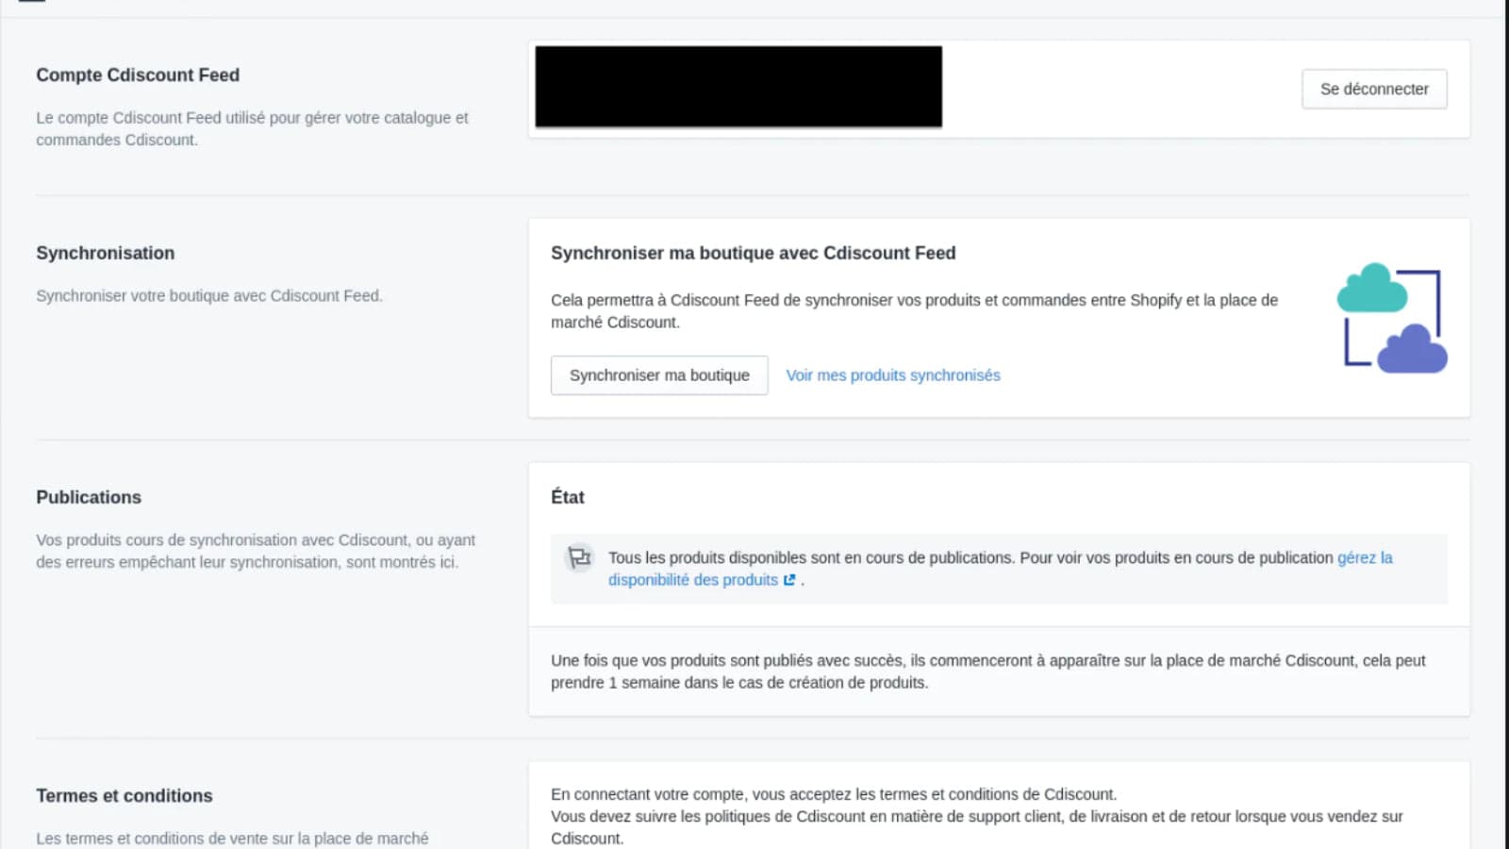The width and height of the screenshot is (1509, 849).
Task: Click the redacted account identifier field
Action: point(738,86)
